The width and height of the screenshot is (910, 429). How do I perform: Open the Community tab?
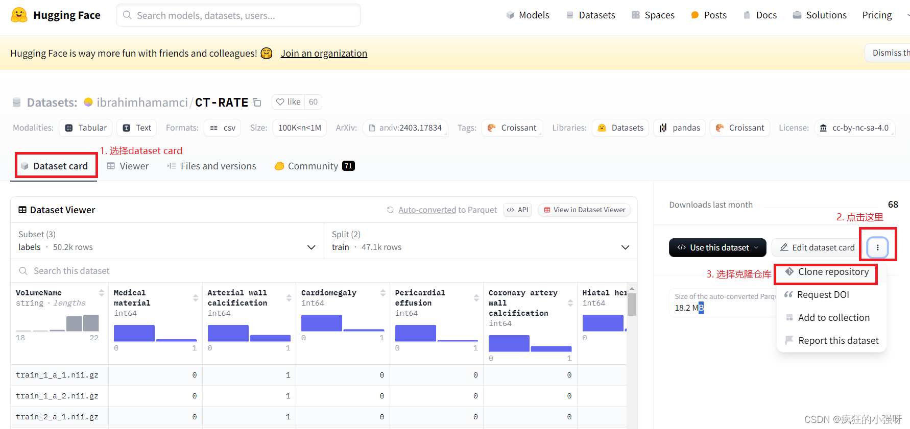pyautogui.click(x=315, y=166)
